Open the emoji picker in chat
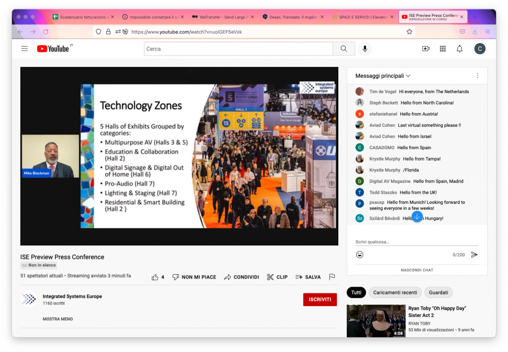This screenshot has width=508, height=352. 360,254
